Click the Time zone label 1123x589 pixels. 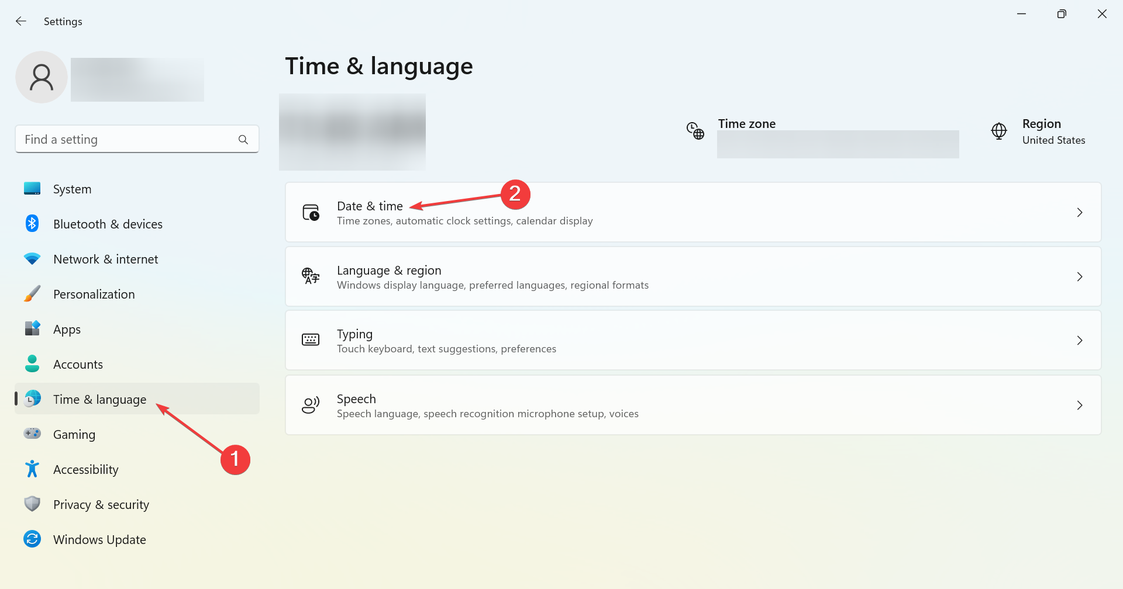click(x=747, y=124)
